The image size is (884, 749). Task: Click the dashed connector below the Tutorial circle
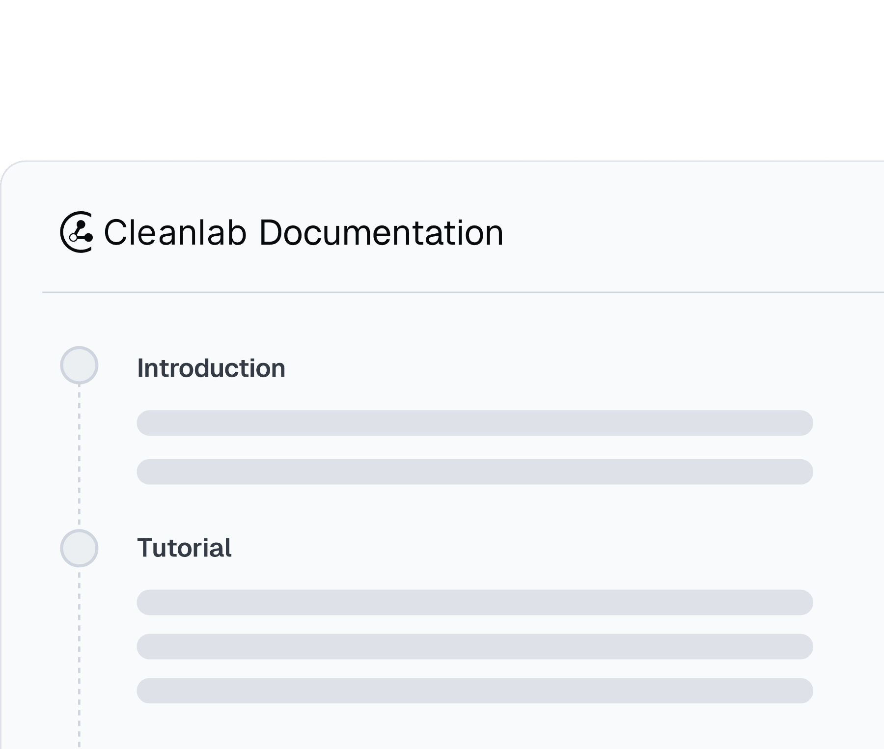click(x=79, y=658)
